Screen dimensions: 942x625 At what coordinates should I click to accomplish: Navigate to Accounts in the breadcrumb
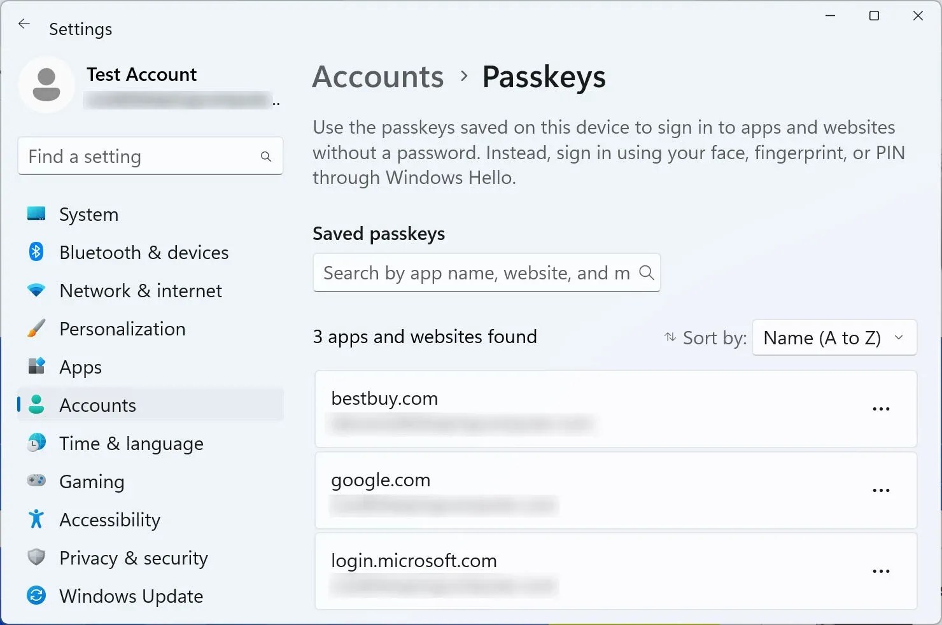coord(377,76)
